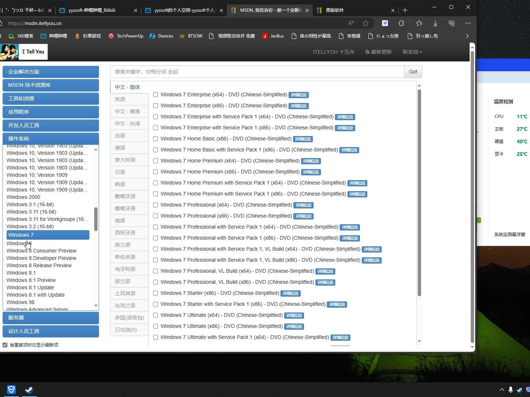This screenshot has width=530, height=397.
Task: Expand the MSDN 技术资源库 category
Action: (x=51, y=85)
